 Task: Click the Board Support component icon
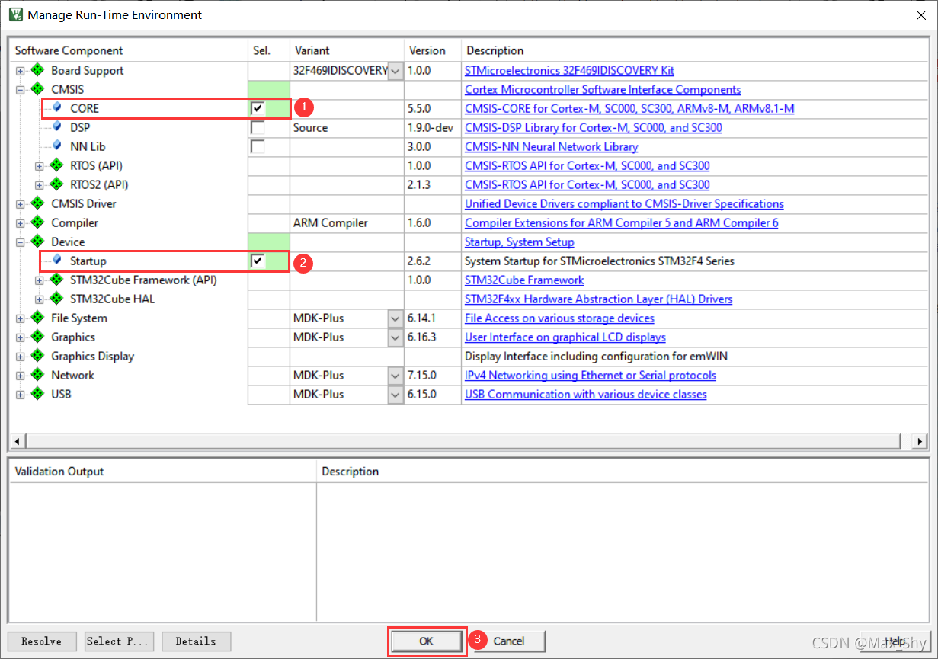tap(37, 70)
